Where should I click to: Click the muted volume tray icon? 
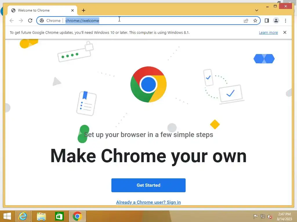(x=270, y=217)
